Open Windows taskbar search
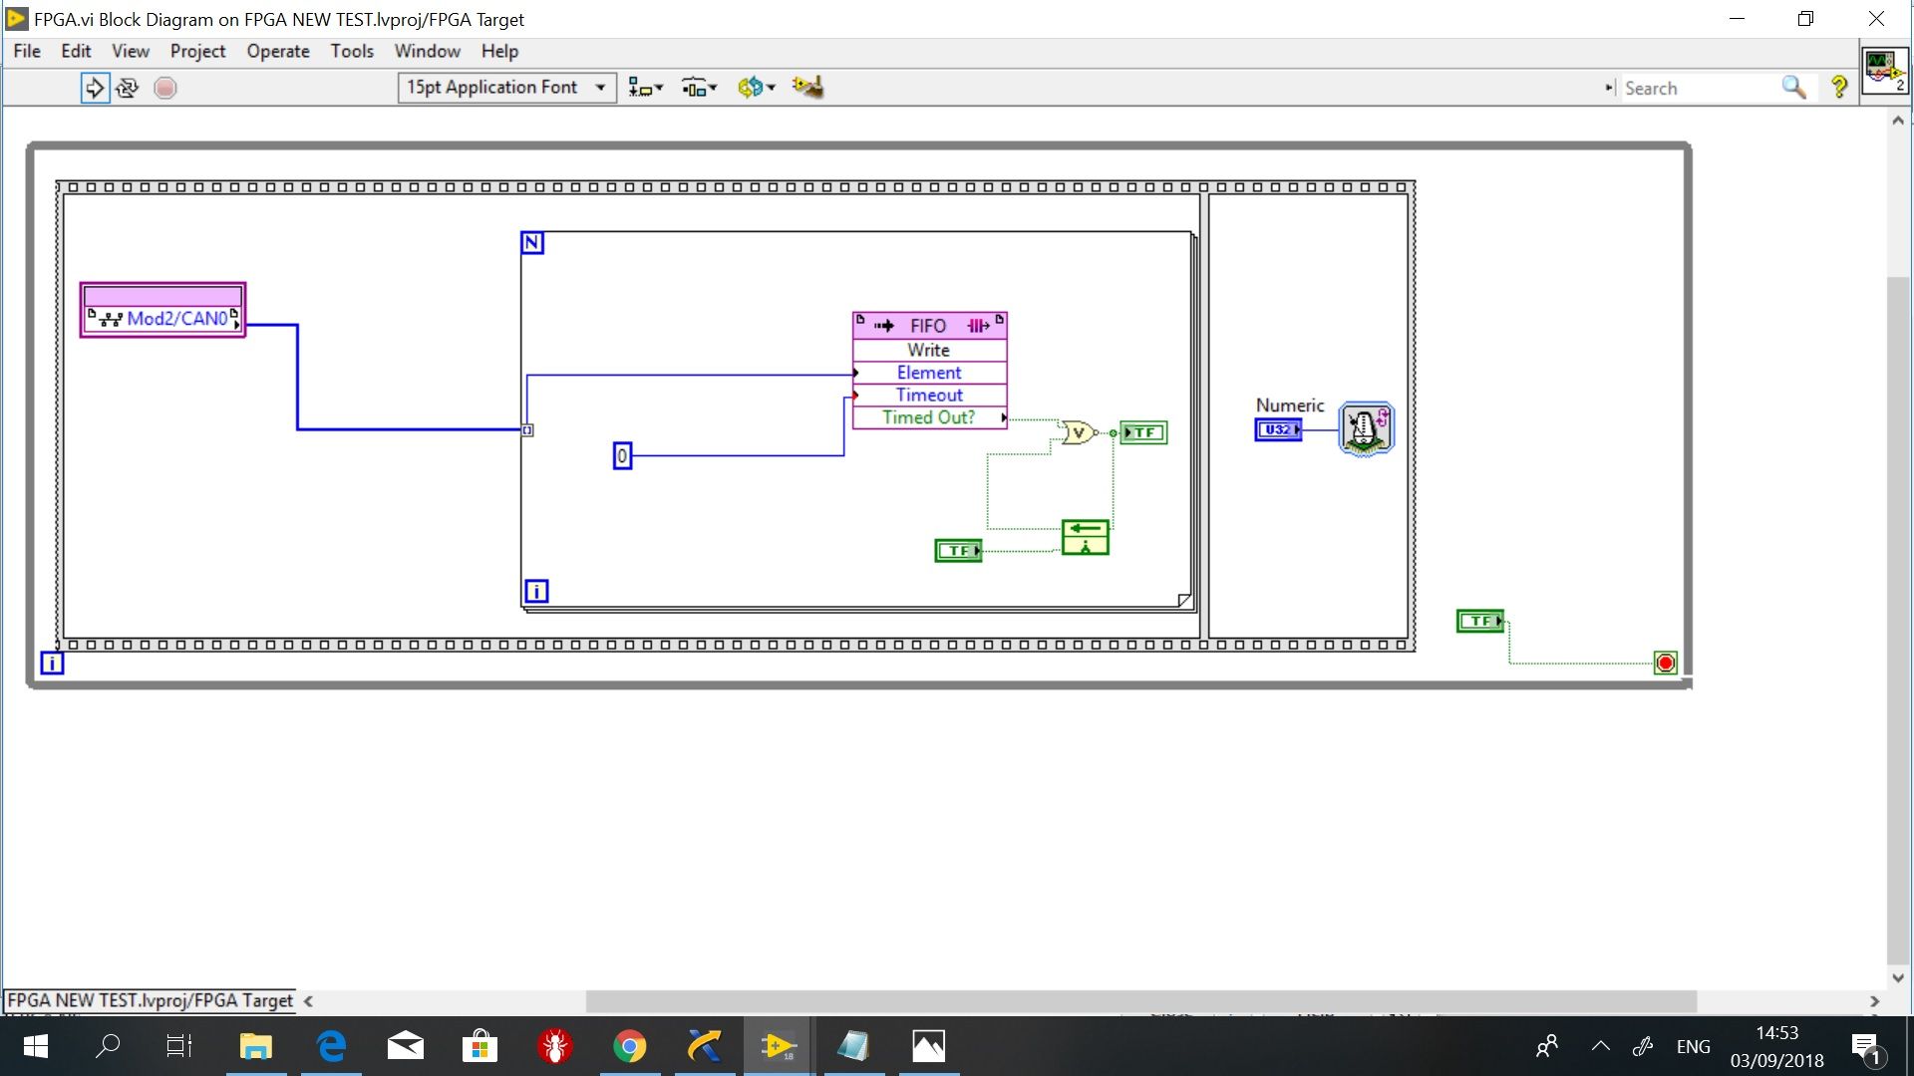The width and height of the screenshot is (1914, 1076). [x=108, y=1046]
